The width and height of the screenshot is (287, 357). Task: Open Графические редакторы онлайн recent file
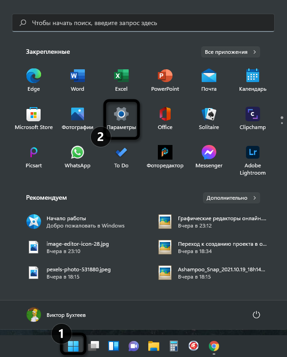click(x=212, y=222)
